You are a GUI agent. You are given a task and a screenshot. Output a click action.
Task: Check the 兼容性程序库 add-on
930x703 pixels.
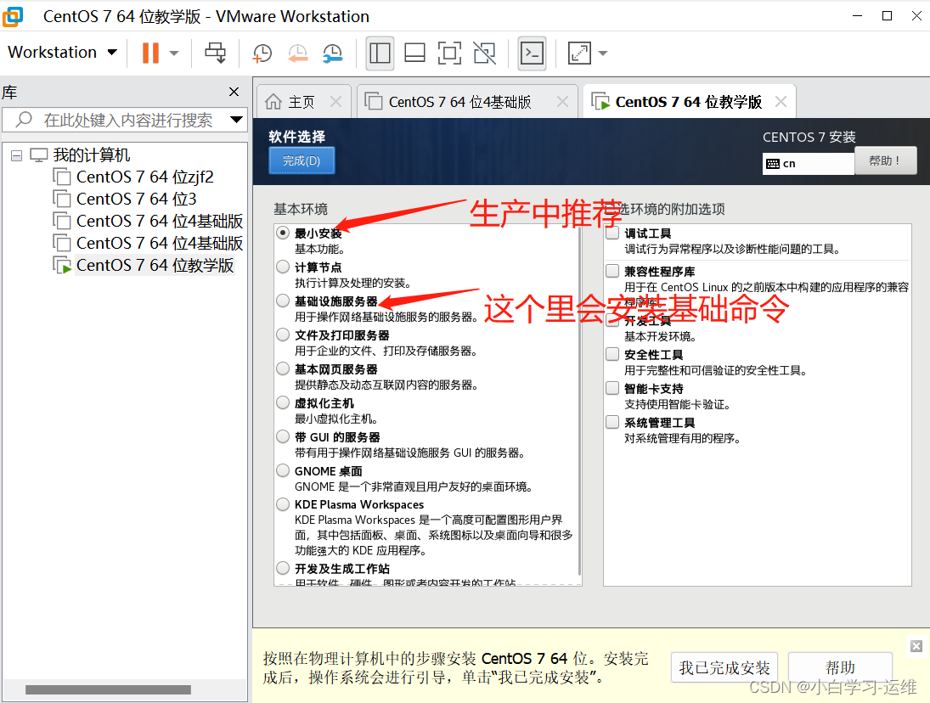coord(612,271)
